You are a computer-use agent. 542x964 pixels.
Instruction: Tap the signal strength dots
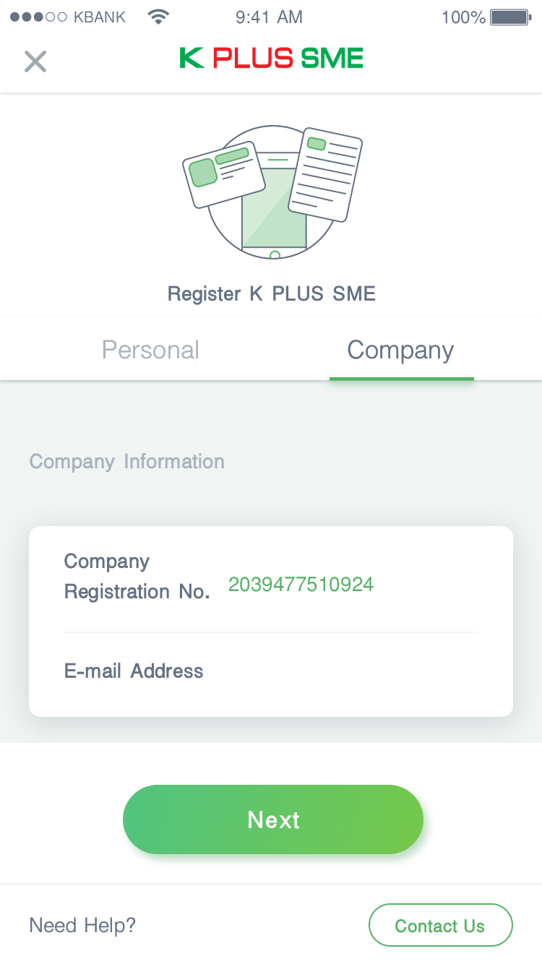click(38, 17)
